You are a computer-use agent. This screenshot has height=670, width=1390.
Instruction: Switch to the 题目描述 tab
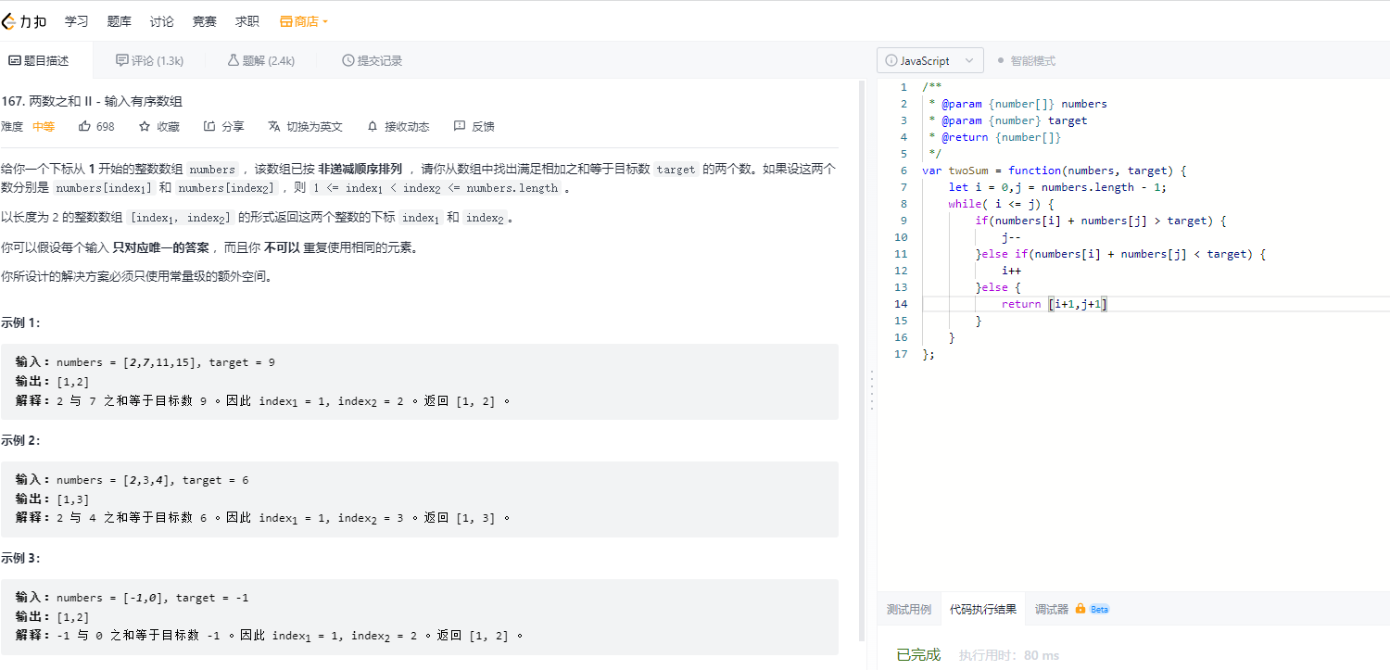coord(39,61)
